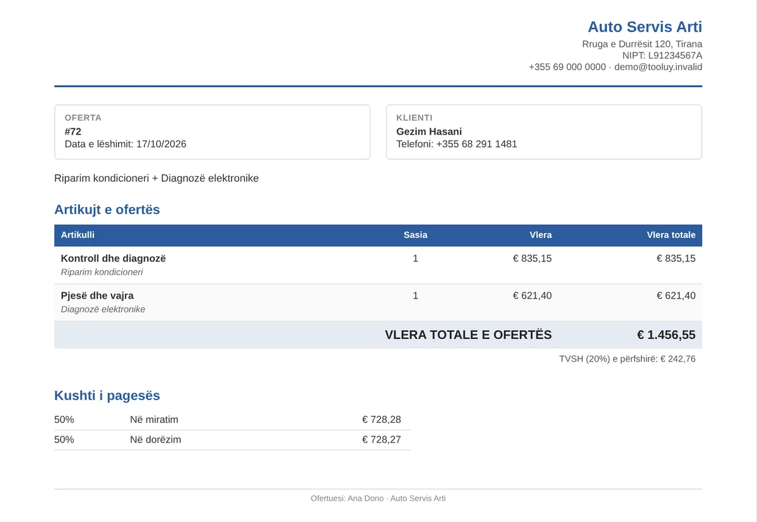Click the Në miratim payment term
The width and height of the screenshot is (757, 522).
[x=154, y=420]
